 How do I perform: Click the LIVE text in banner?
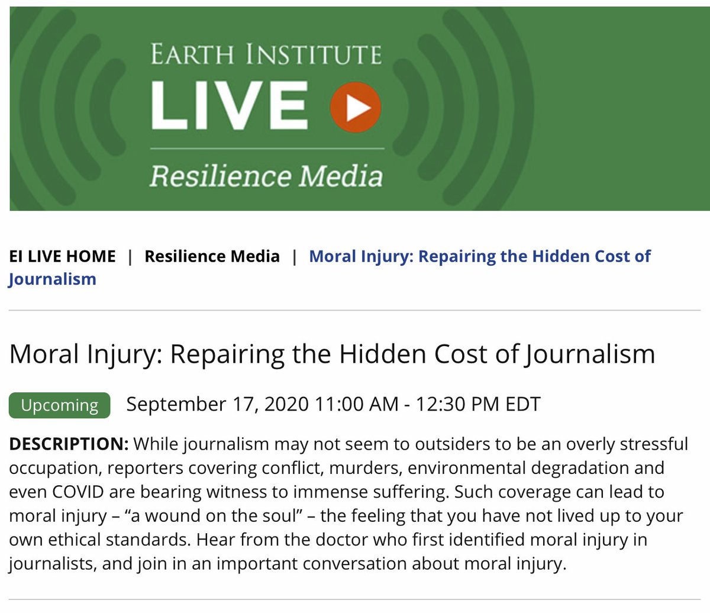[230, 106]
